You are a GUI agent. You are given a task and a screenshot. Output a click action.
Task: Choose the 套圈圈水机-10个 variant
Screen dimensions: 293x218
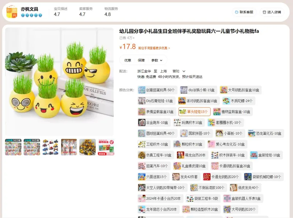tap(226, 123)
